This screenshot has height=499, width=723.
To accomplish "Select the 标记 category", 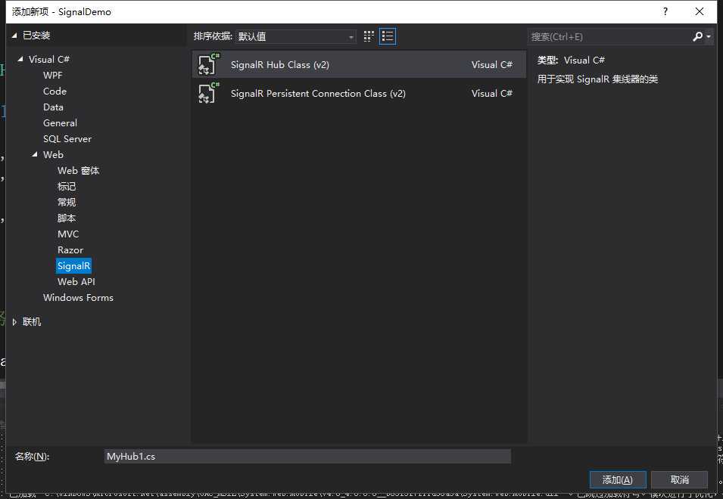I will [67, 187].
